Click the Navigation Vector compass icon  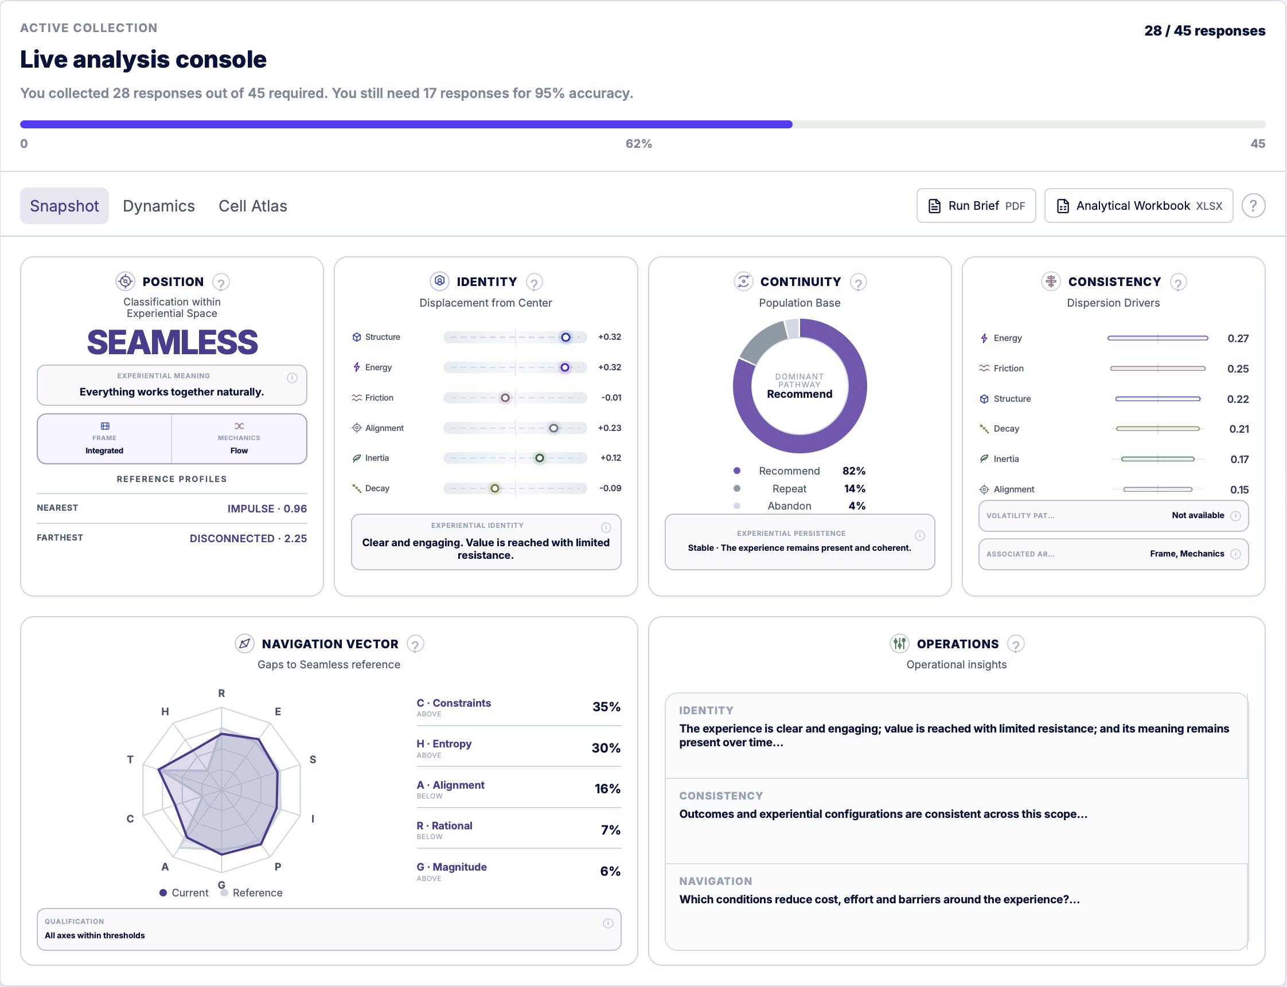coord(244,643)
